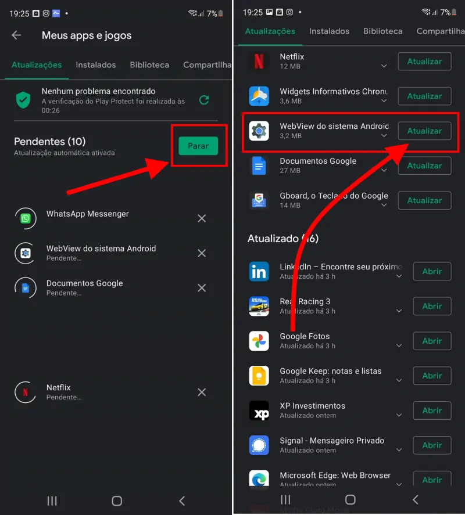Open Google Keep with Abrir

click(x=432, y=376)
